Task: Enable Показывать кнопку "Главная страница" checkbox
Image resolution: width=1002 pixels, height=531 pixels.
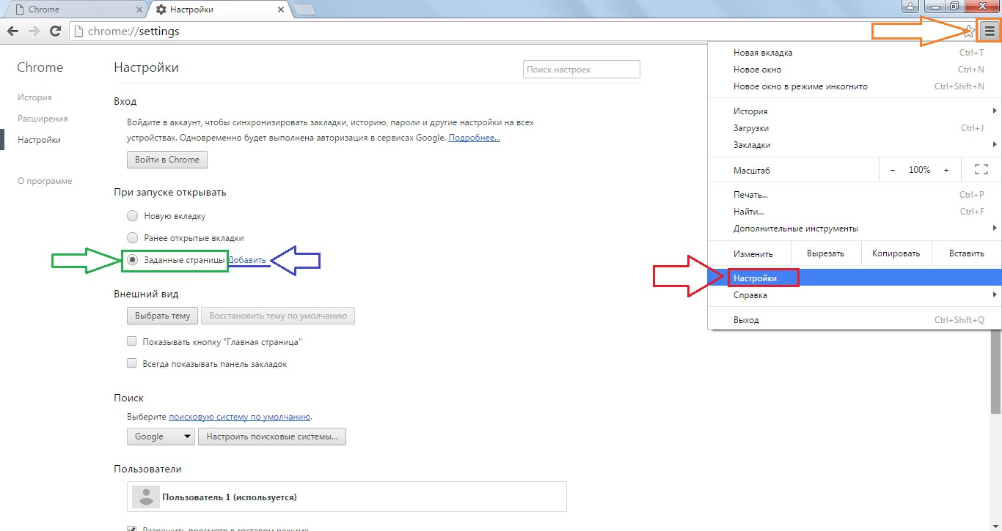Action: tap(132, 341)
